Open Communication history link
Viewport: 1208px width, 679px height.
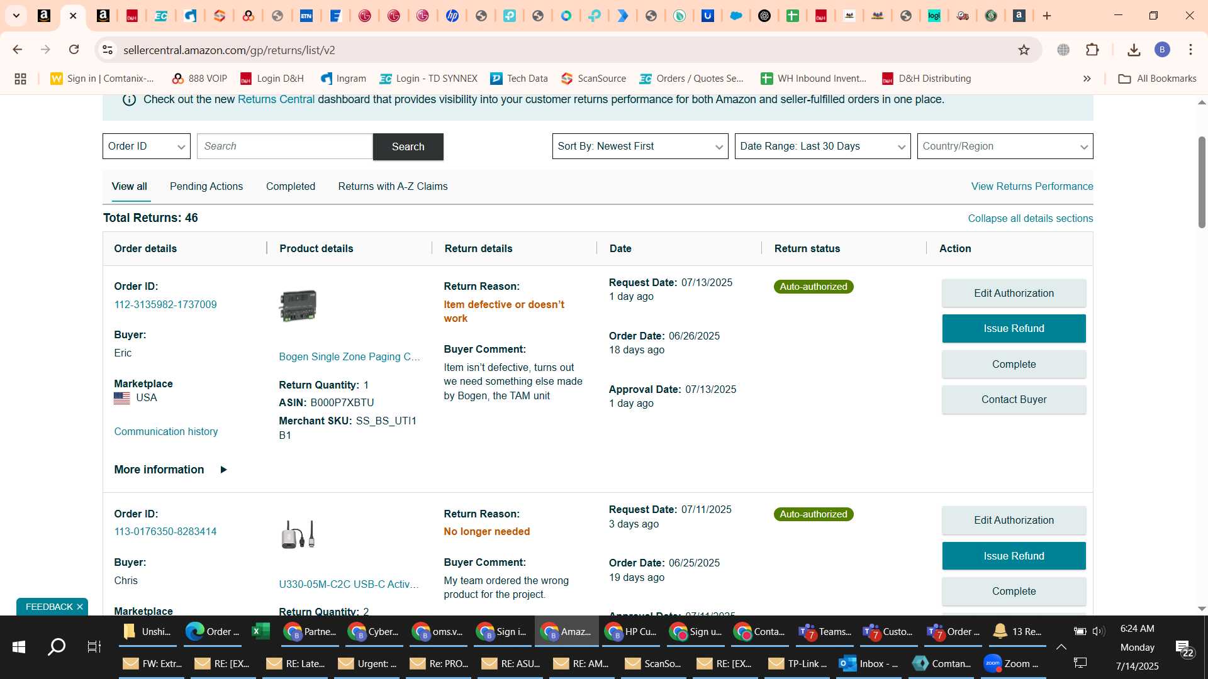point(166,432)
